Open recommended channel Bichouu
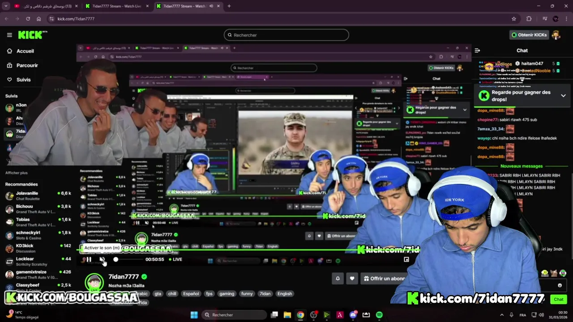The height and width of the screenshot is (322, 573). point(38,209)
